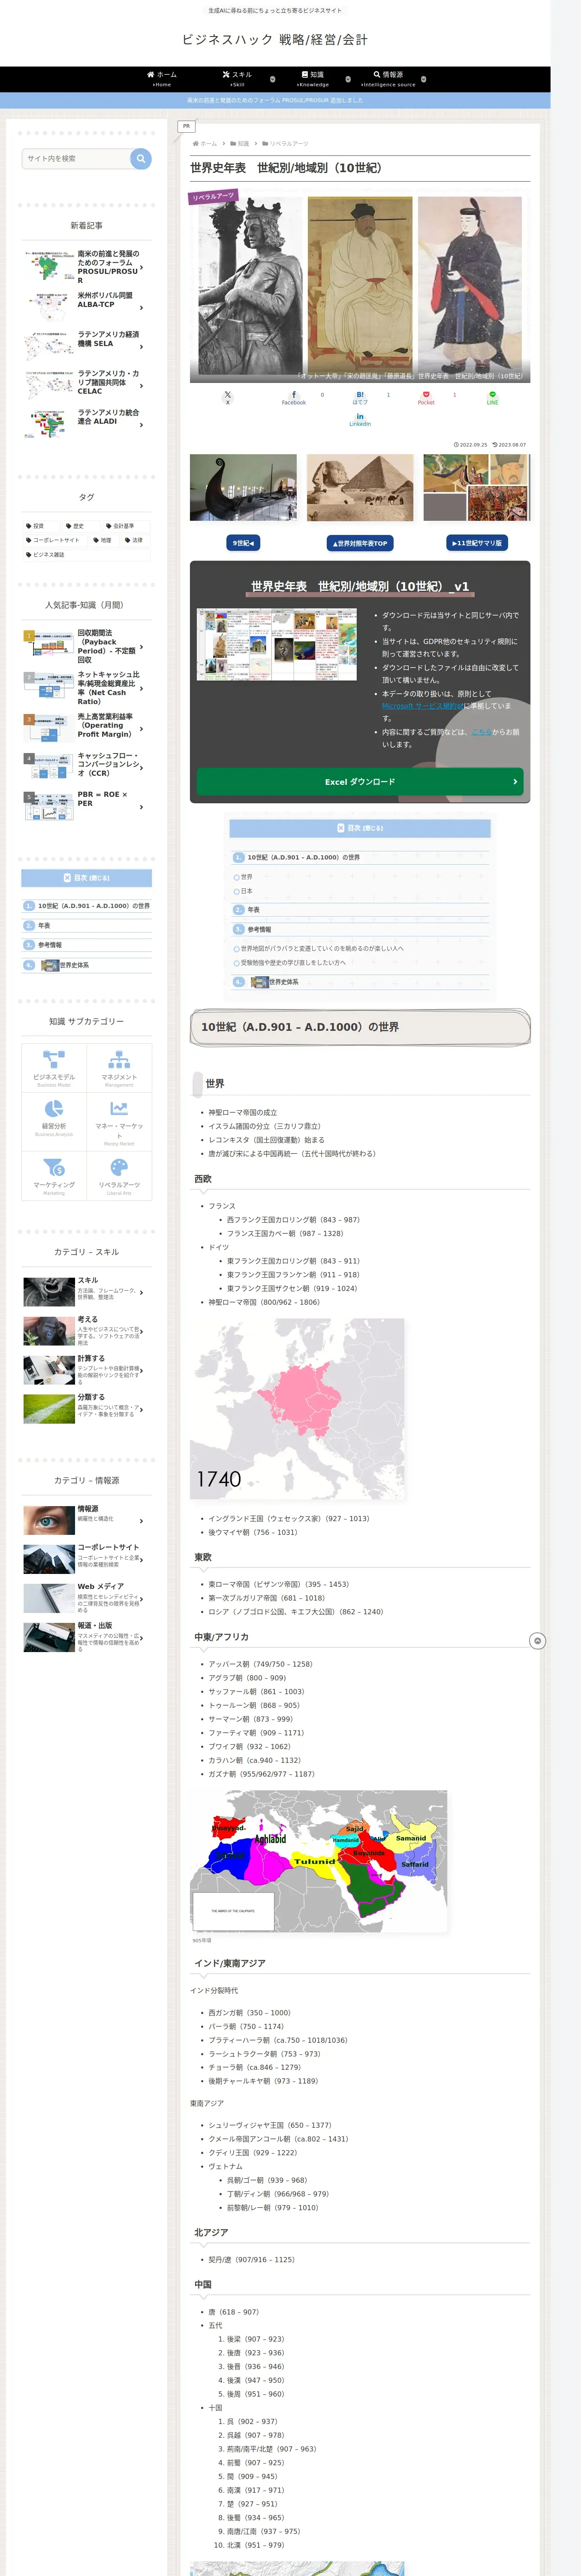Open the 売上高営業利益率 Operating Profit Margin article
581x2576 pixels.
[x=87, y=726]
